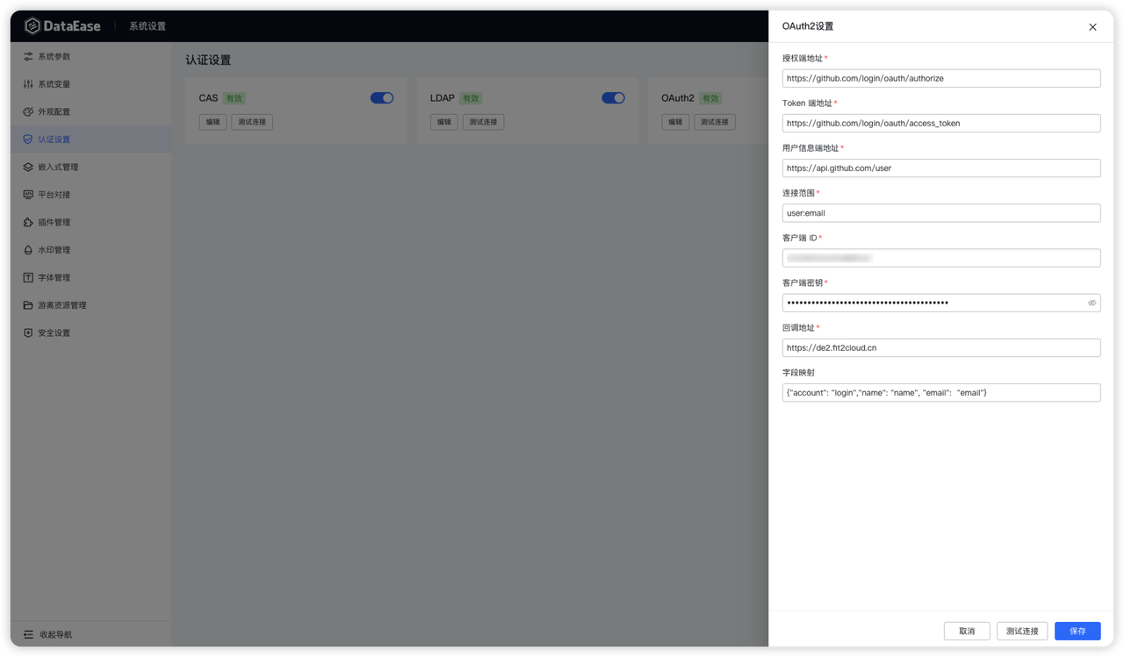
Task: Click the font management icon
Action: (x=28, y=278)
